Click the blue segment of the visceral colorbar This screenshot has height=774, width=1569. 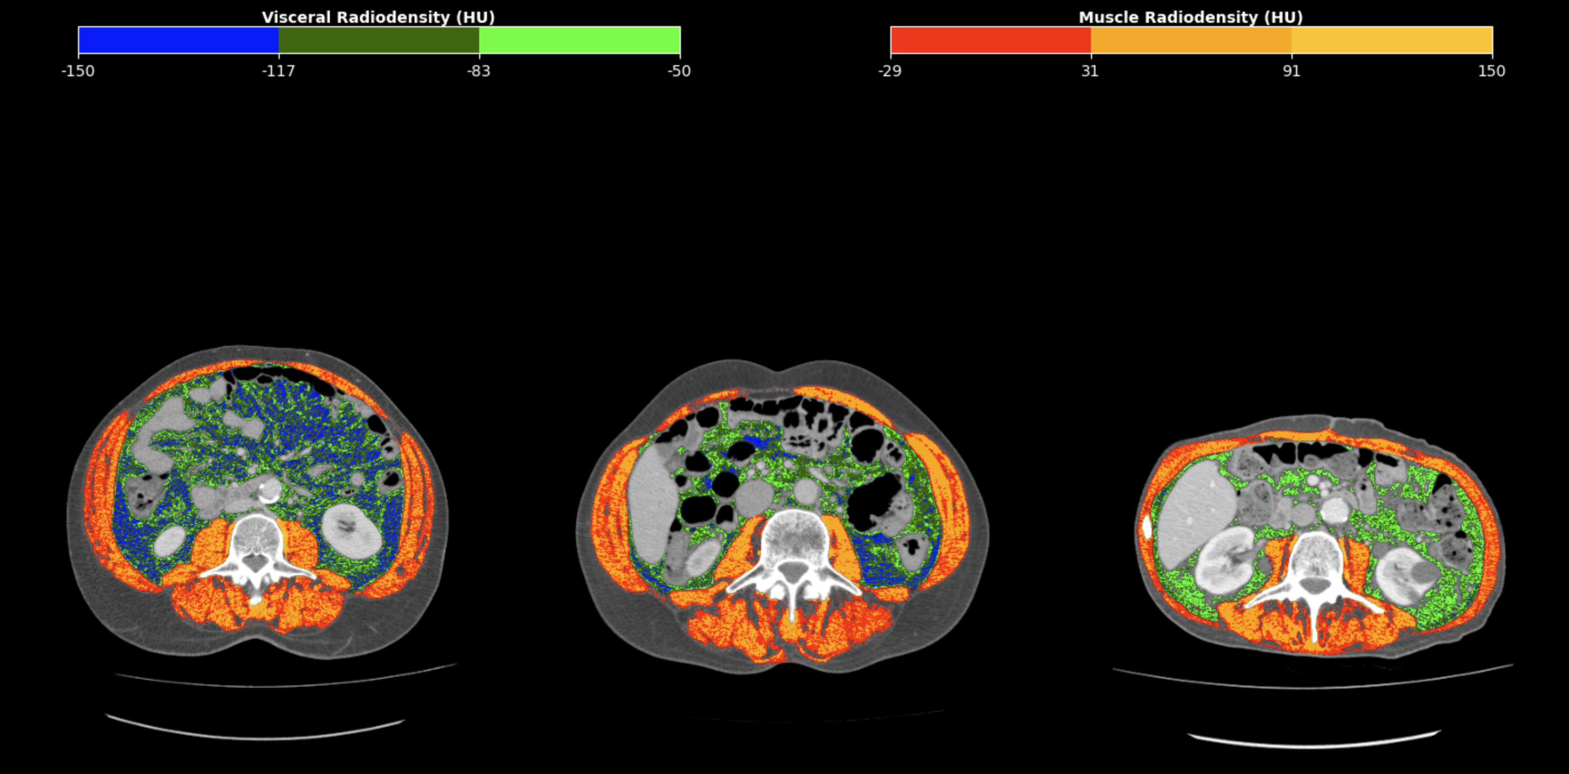(178, 40)
